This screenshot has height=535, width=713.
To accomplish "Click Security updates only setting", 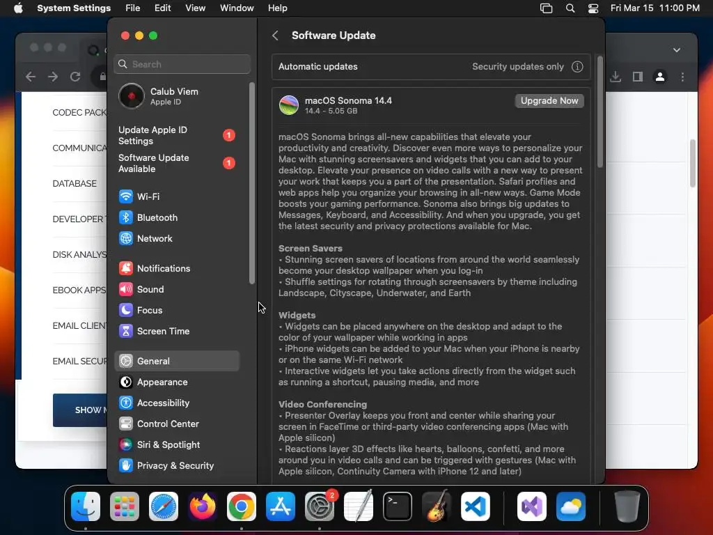I will click(518, 67).
